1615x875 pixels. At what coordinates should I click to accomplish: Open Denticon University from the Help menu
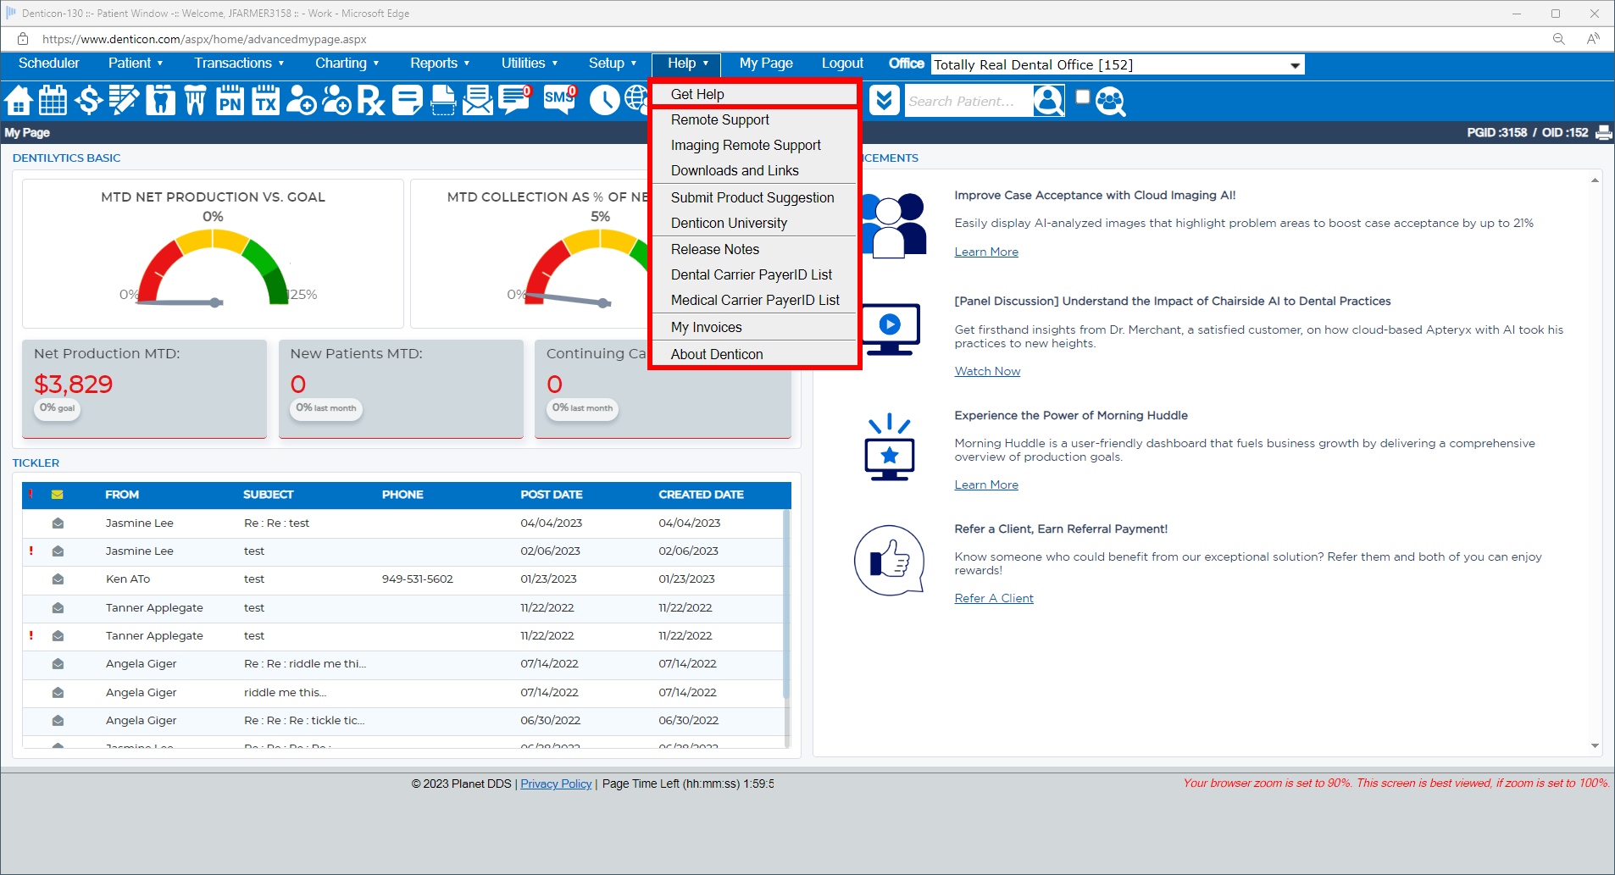[728, 223]
